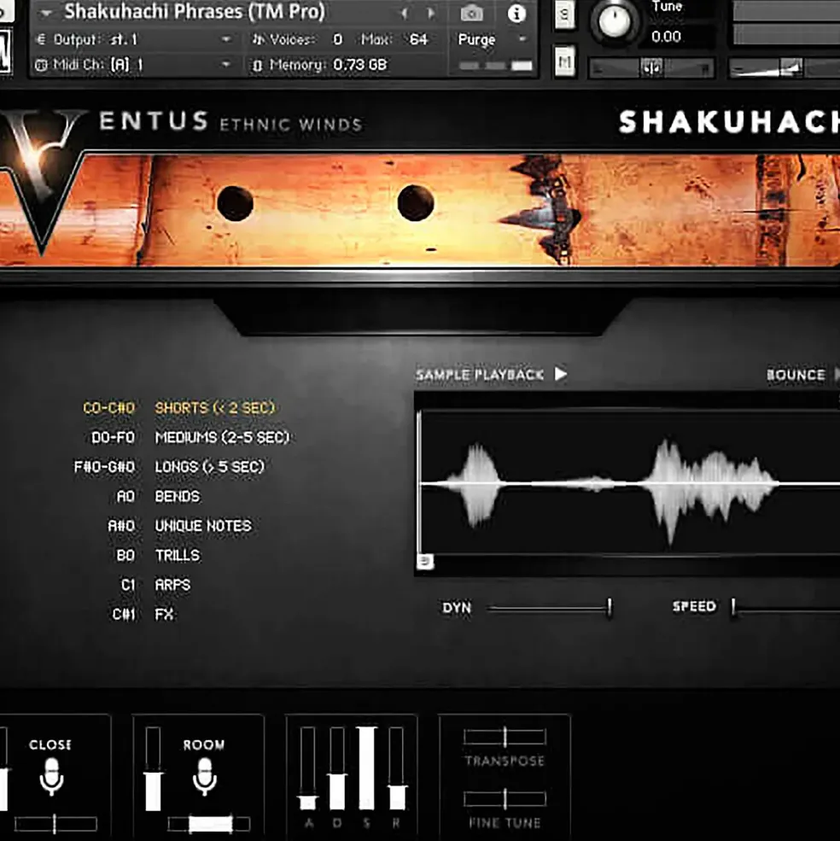Screen dimensions: 840x841
Task: Adjust the Sustain (S) envelope fader
Action: (367, 768)
